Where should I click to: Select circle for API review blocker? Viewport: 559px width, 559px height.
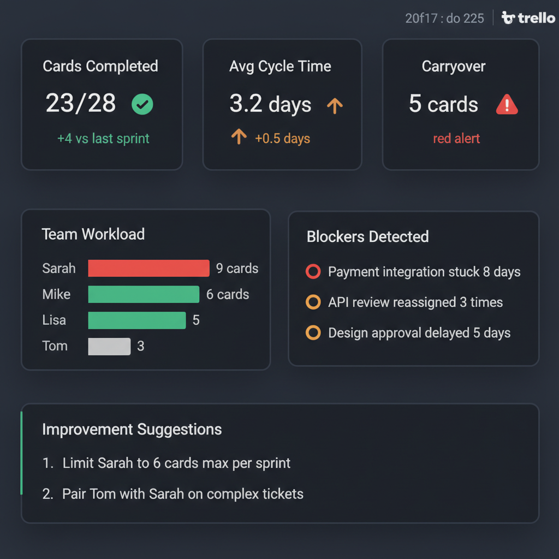[313, 302]
